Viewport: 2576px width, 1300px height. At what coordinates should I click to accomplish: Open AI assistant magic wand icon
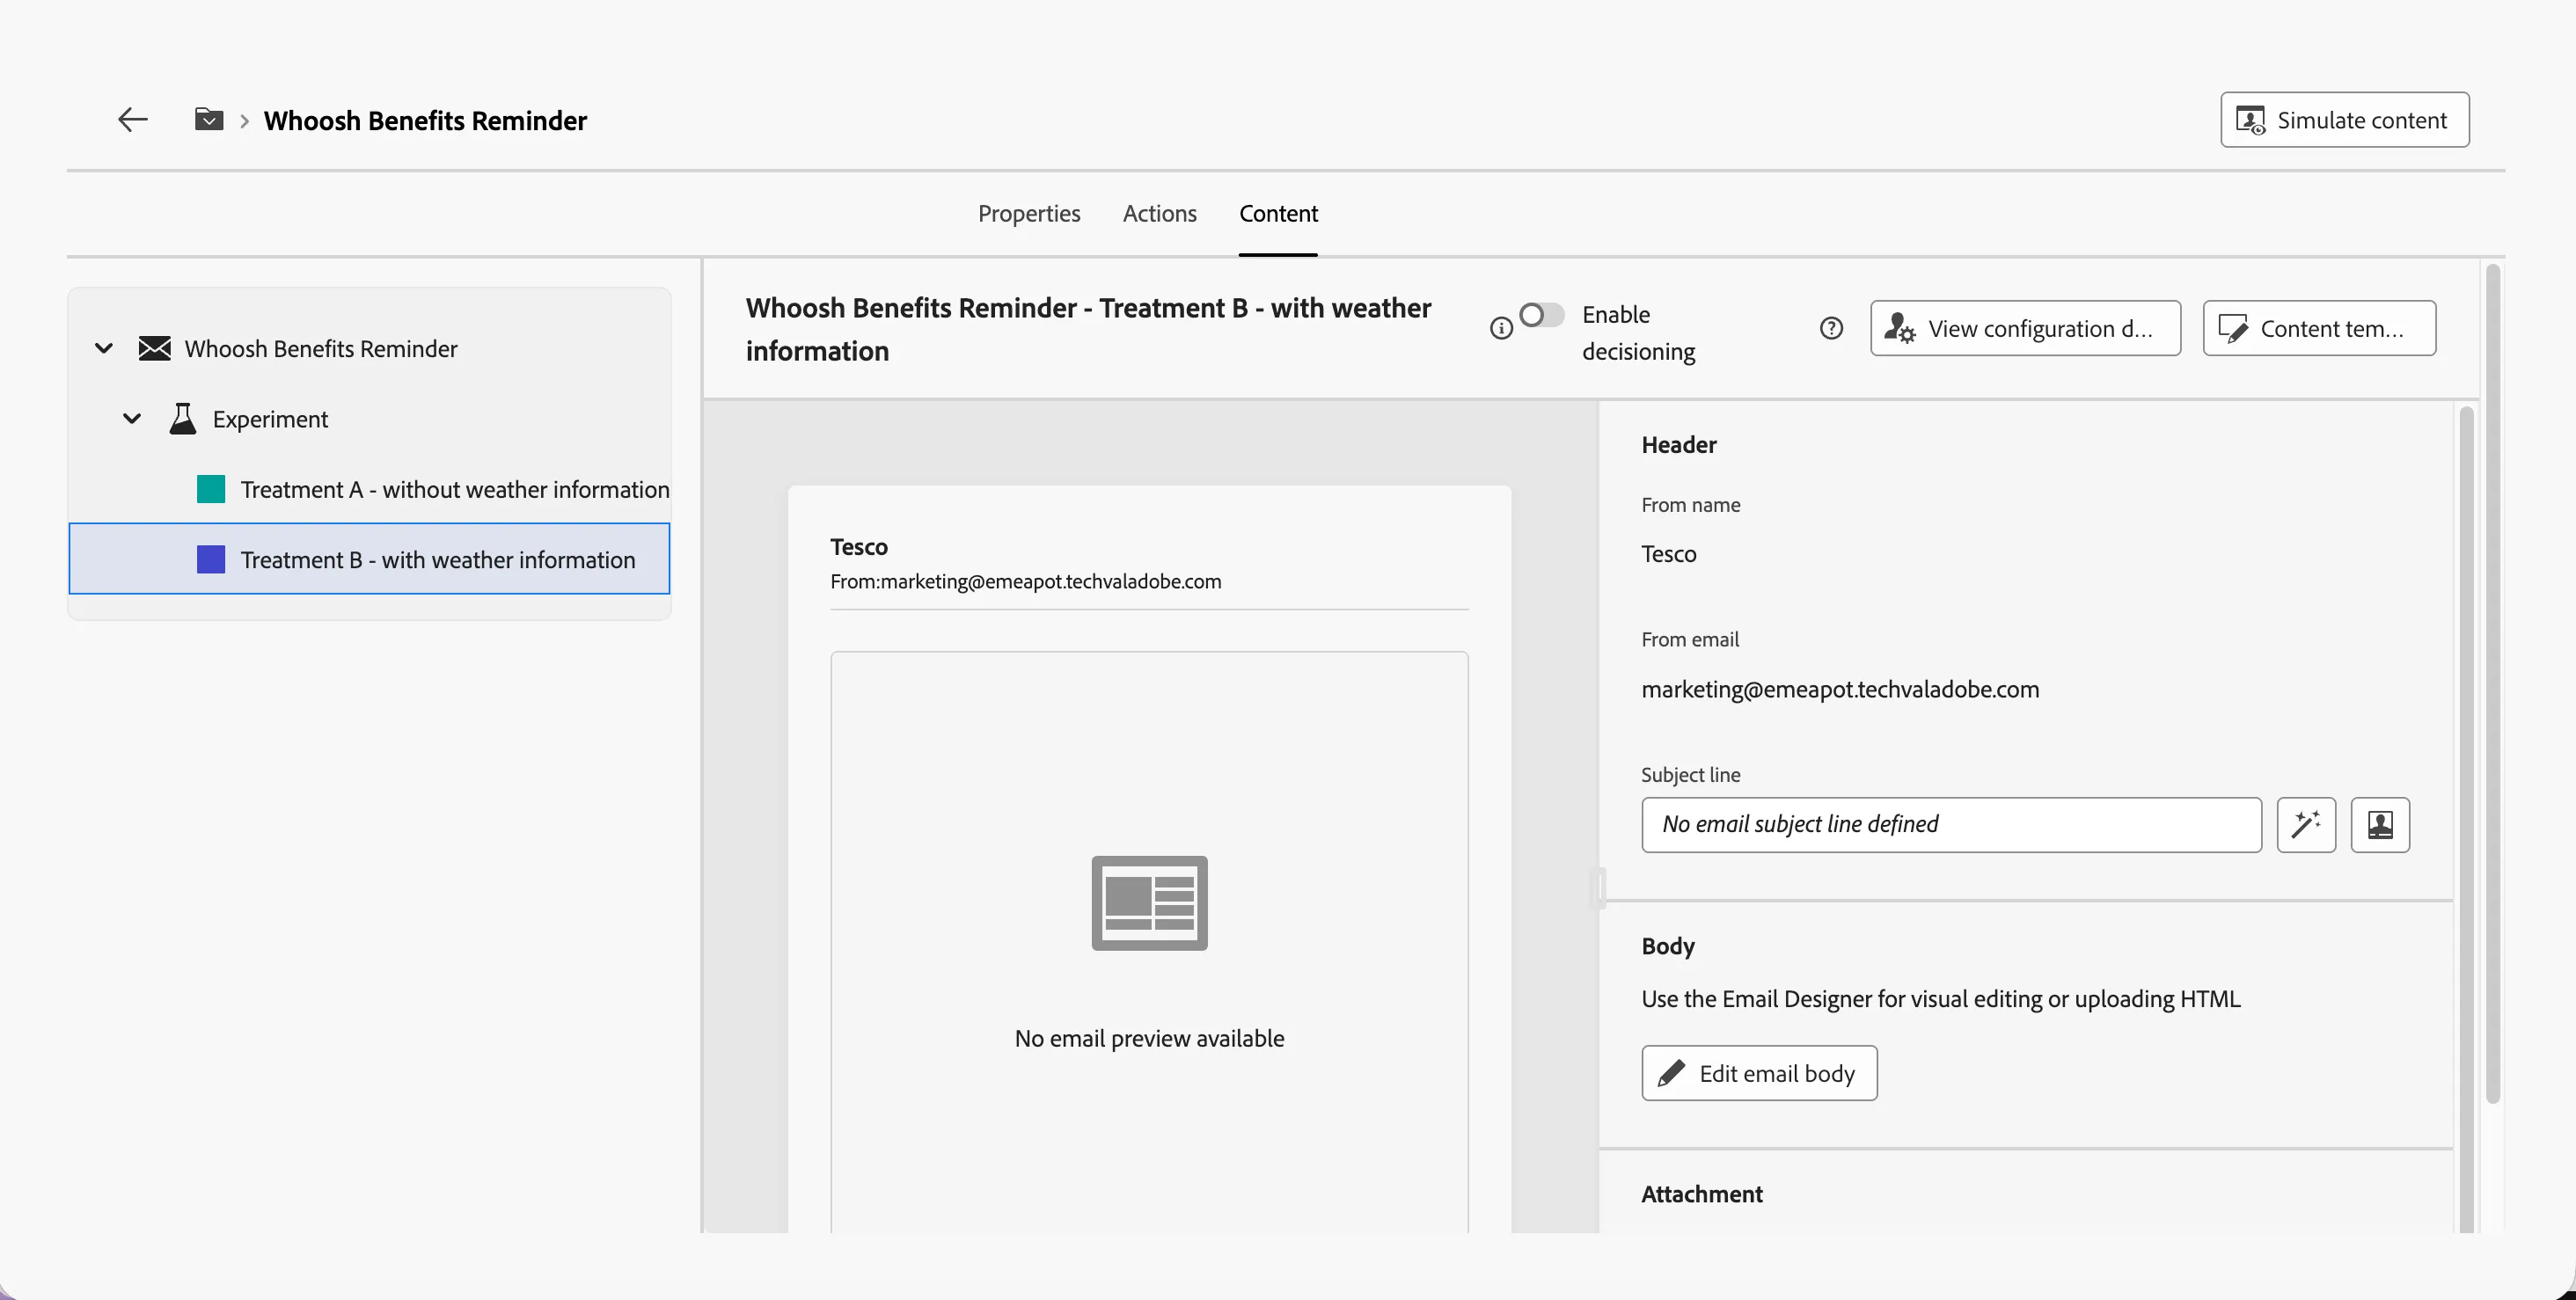click(2306, 824)
